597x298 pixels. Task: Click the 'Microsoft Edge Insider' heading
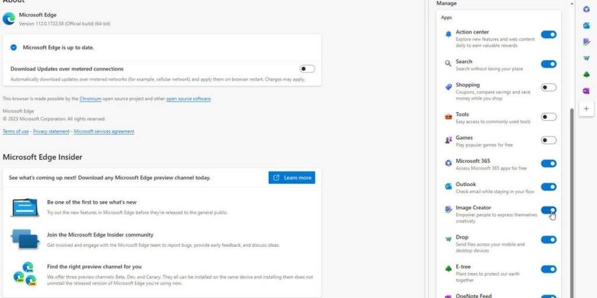click(x=42, y=157)
